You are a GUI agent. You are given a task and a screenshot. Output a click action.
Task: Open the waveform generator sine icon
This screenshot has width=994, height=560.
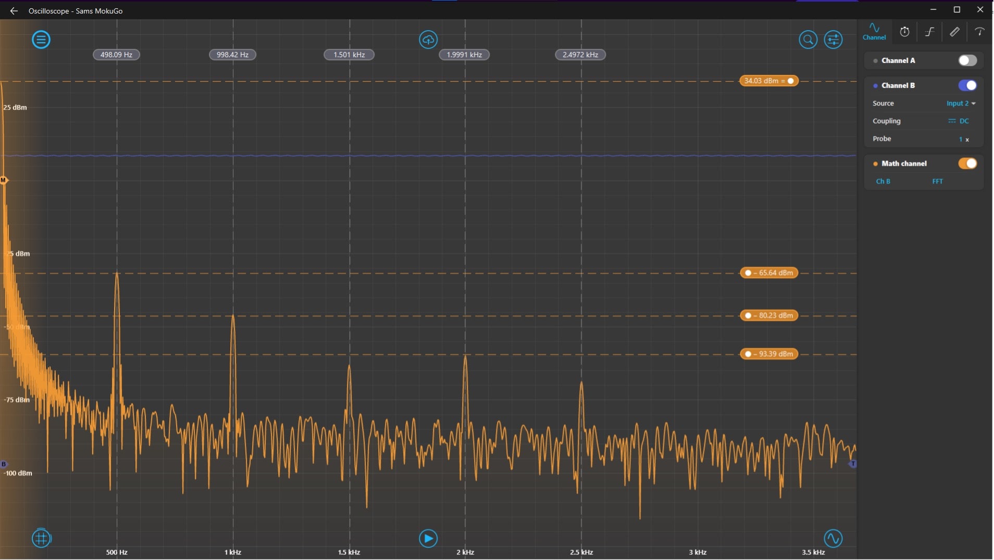pyautogui.click(x=833, y=538)
